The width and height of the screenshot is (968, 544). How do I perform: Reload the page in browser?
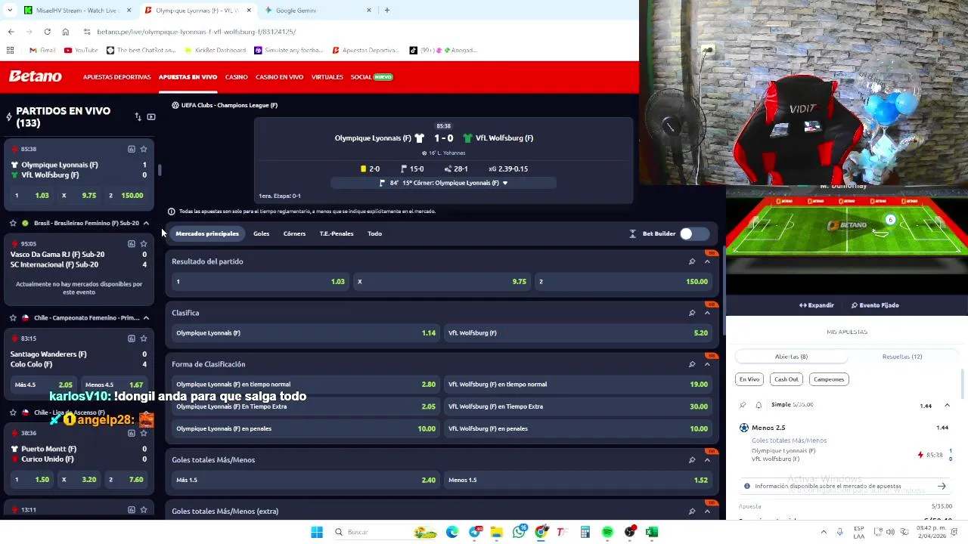47,32
